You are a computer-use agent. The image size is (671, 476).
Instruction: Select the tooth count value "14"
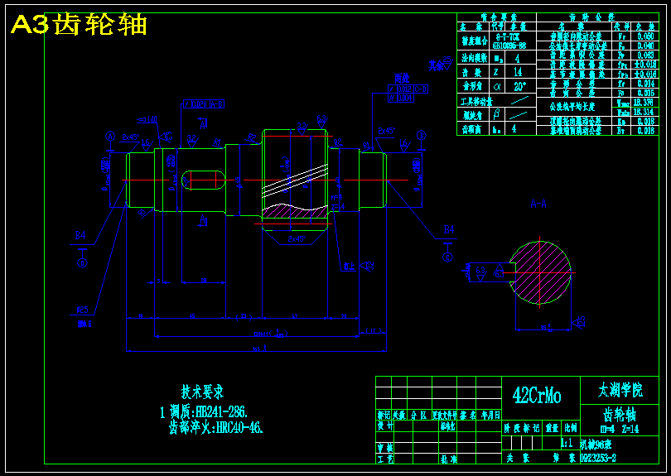pyautogui.click(x=518, y=72)
